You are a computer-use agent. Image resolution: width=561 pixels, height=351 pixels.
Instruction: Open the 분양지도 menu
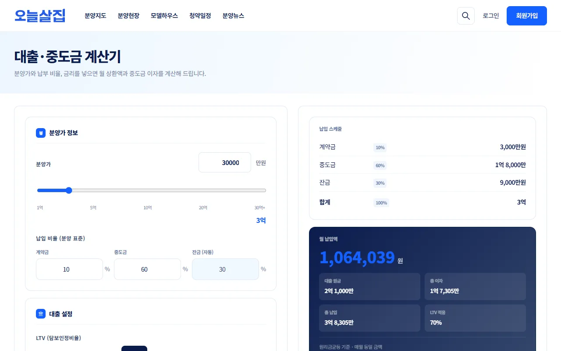[96, 16]
